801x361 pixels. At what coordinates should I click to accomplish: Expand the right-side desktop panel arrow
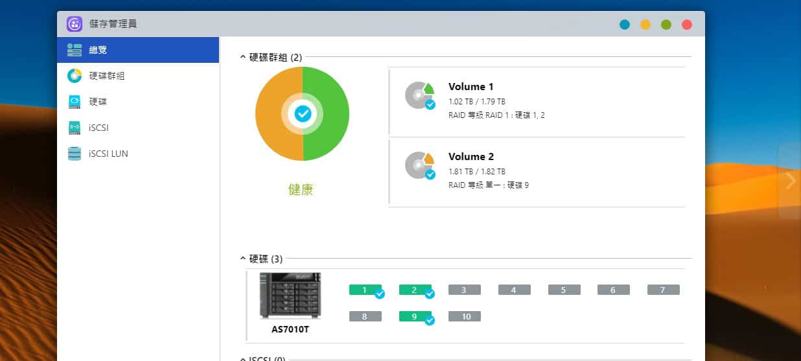[789, 181]
